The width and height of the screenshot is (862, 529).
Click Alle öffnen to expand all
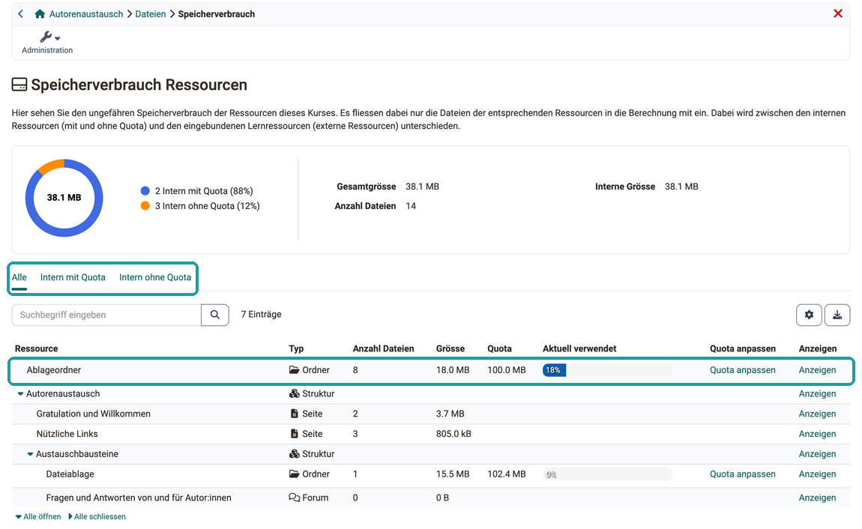pyautogui.click(x=38, y=516)
